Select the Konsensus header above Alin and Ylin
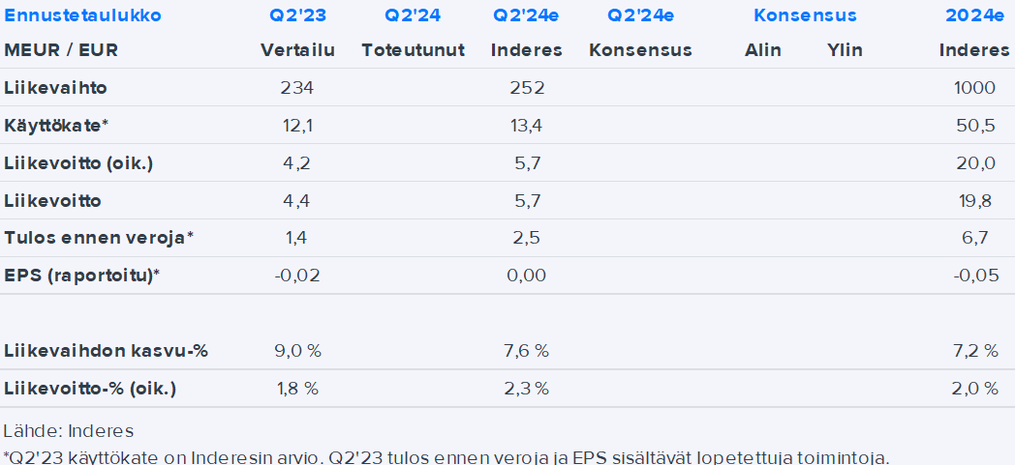The image size is (1015, 465). [804, 15]
